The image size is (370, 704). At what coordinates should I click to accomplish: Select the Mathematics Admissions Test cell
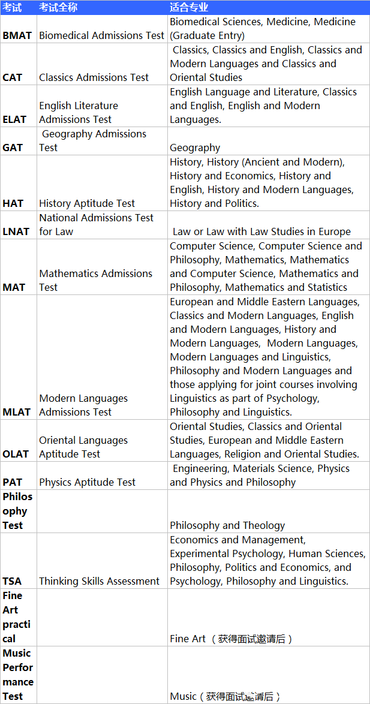coord(103,267)
